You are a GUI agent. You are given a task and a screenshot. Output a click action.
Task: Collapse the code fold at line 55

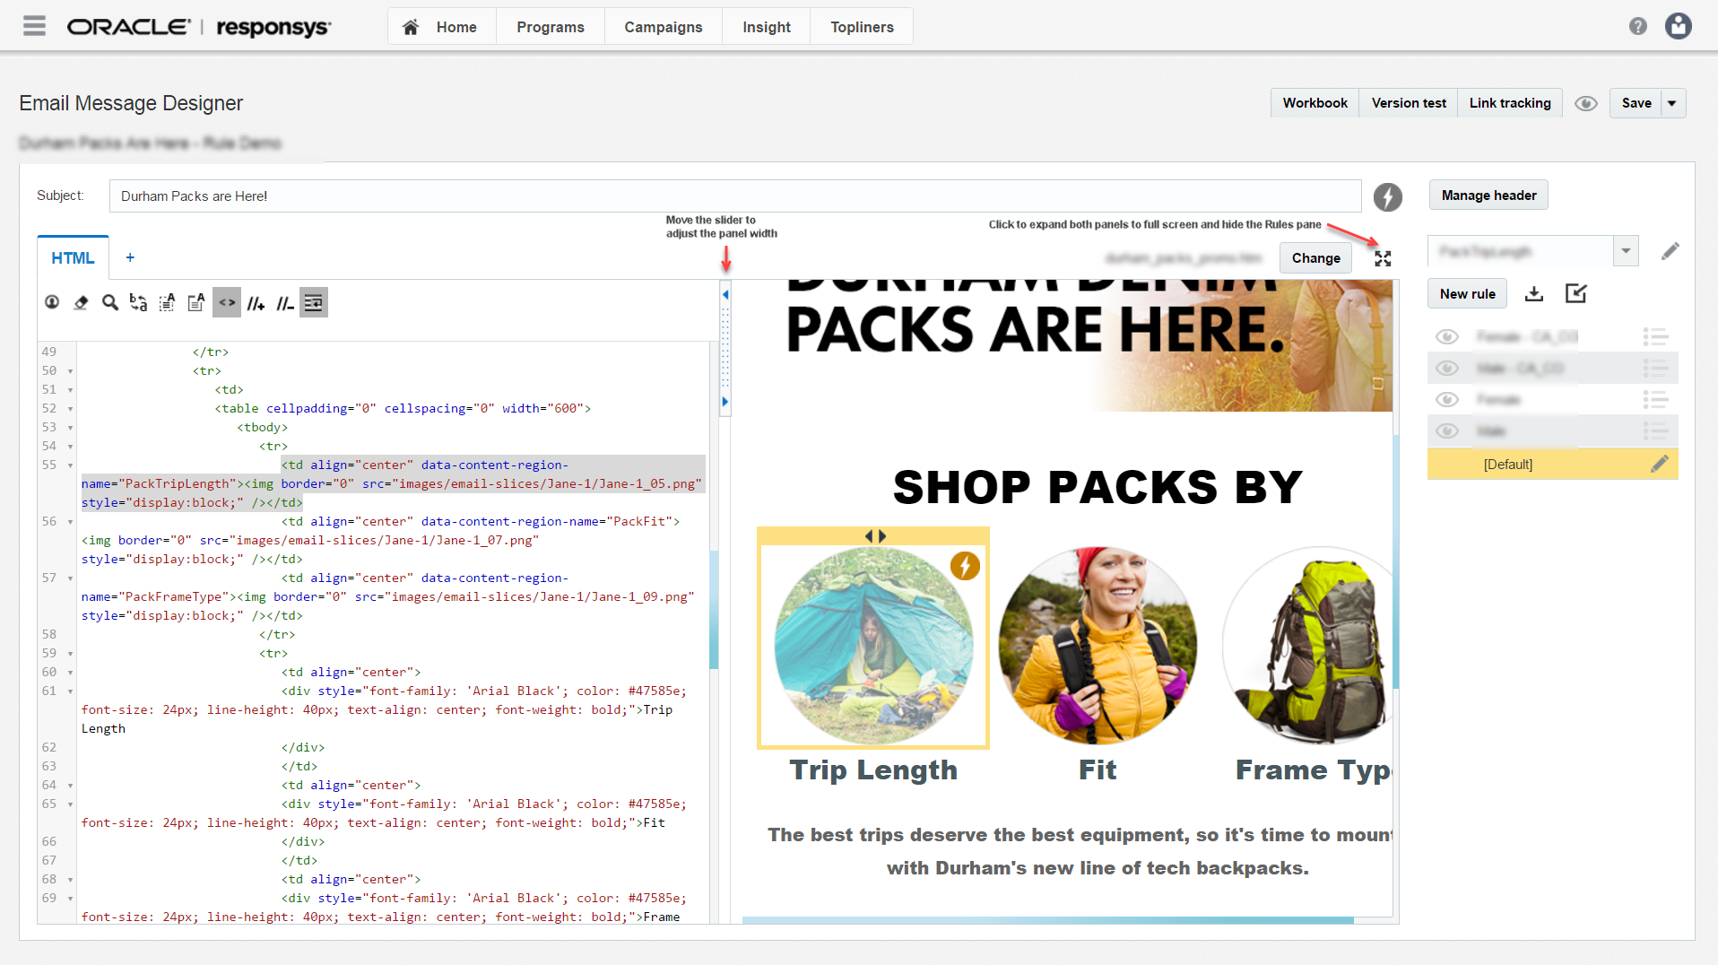(x=70, y=465)
